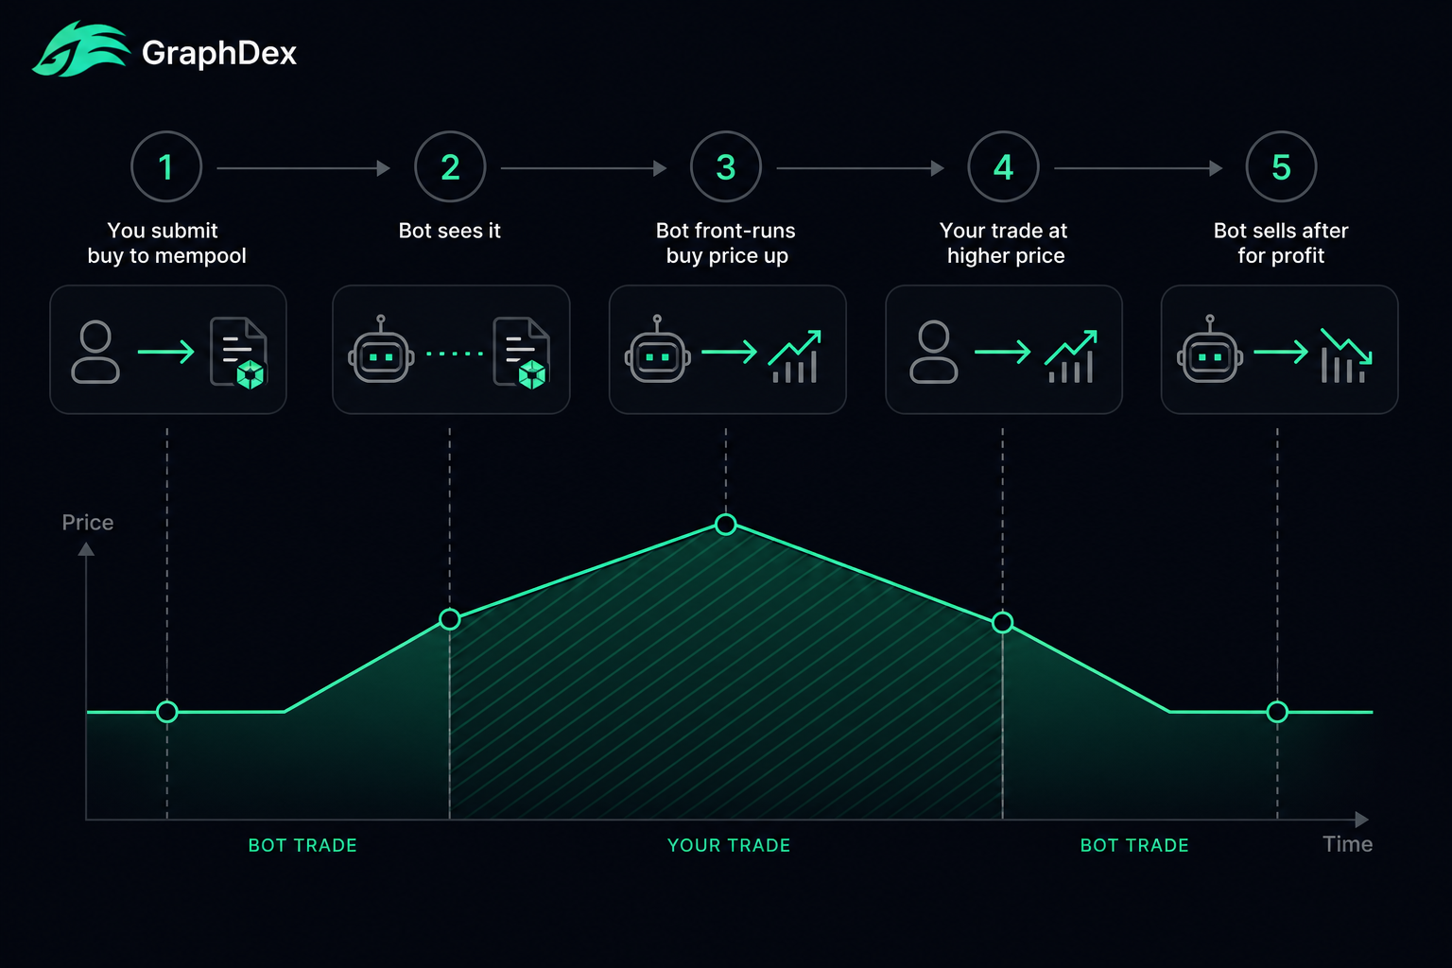Click the GraphDex brand name text
Screen dimensions: 1452x968
coord(219,53)
